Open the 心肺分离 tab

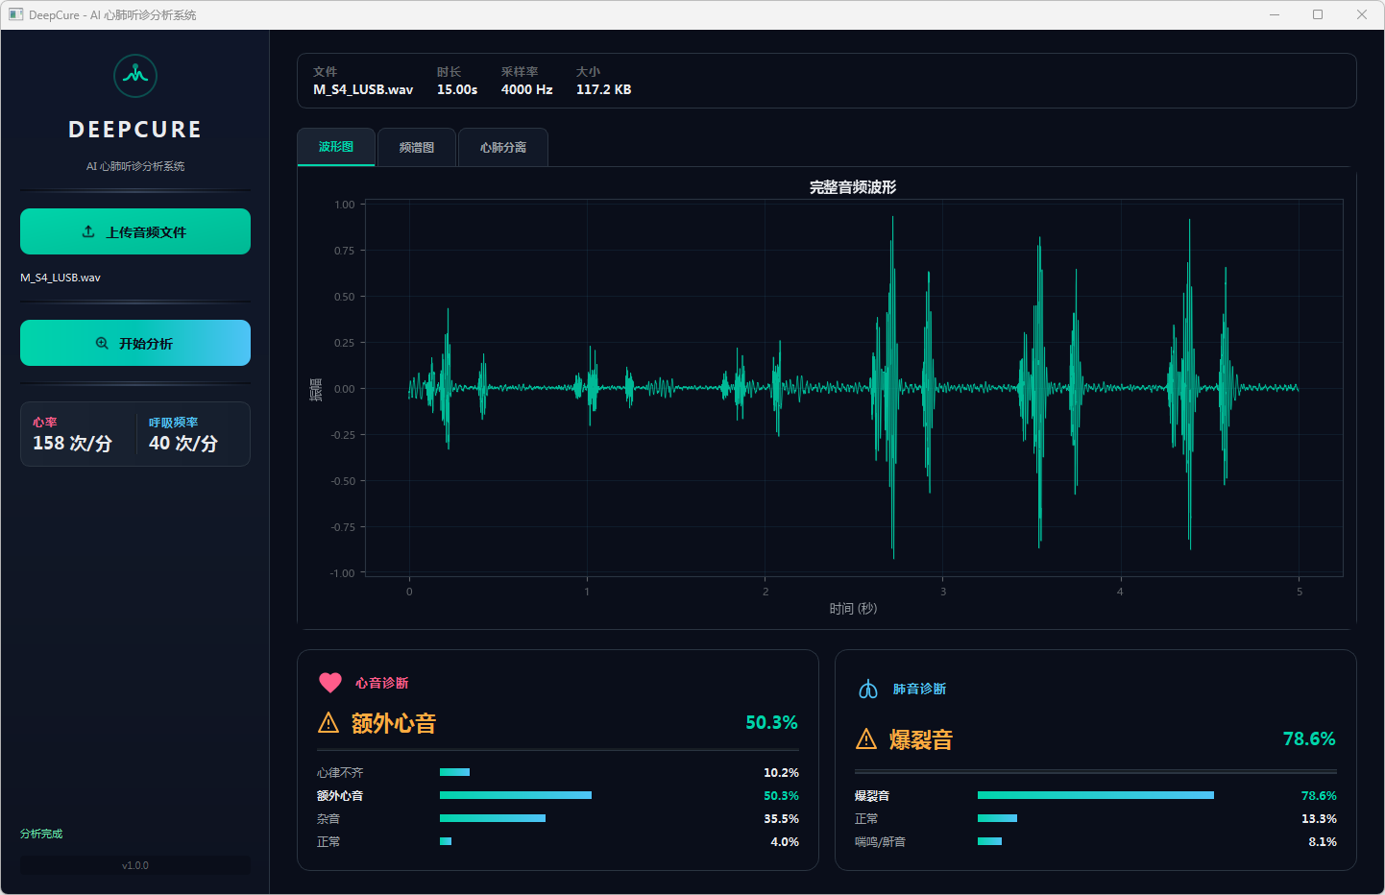coord(503,147)
